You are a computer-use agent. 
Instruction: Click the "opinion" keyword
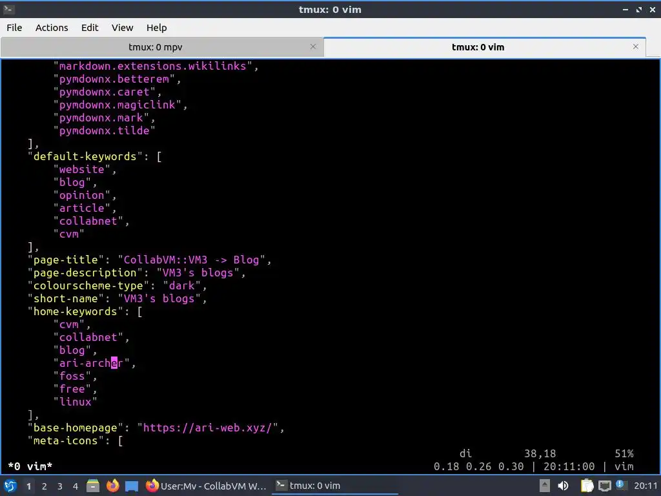coord(82,195)
